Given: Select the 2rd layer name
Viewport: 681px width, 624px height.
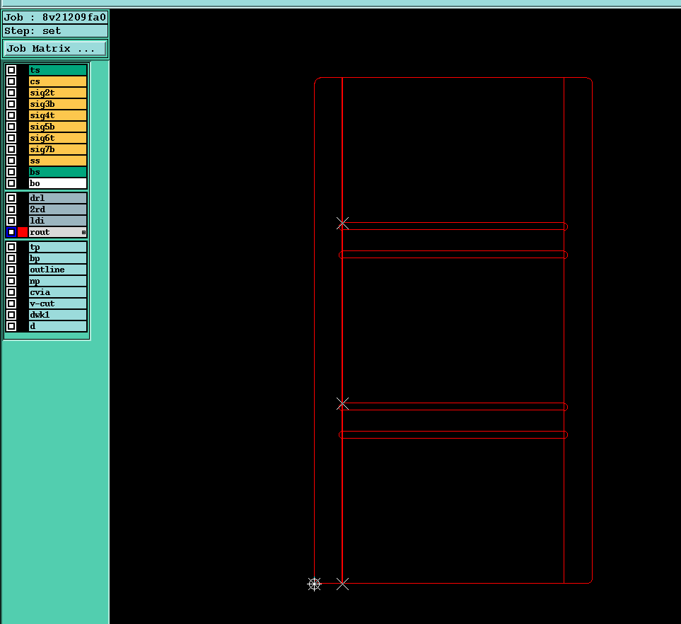Looking at the screenshot, I should click(x=58, y=209).
